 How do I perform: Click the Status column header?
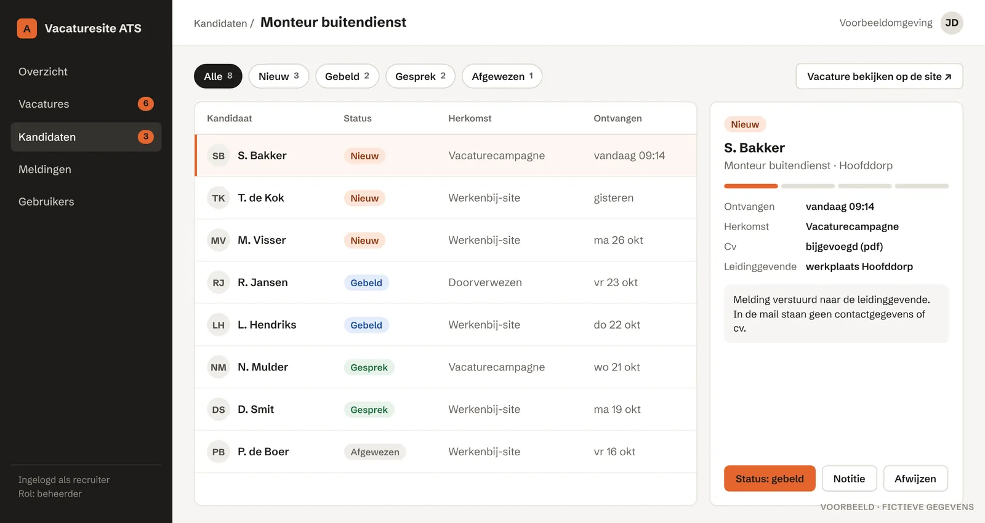coord(358,118)
